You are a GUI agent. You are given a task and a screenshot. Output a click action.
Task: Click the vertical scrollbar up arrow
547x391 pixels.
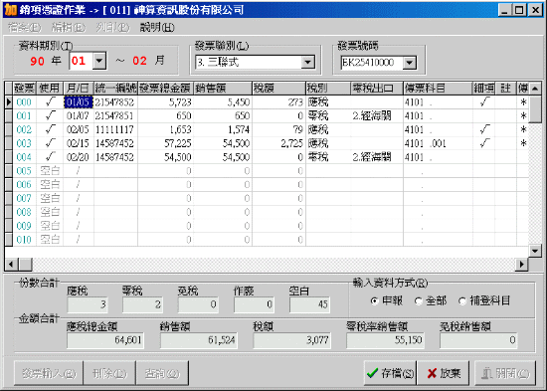pos(535,88)
